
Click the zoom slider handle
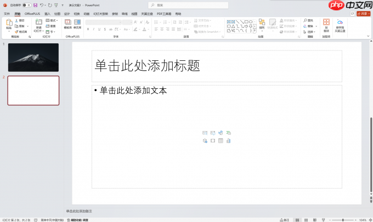coord(343,220)
